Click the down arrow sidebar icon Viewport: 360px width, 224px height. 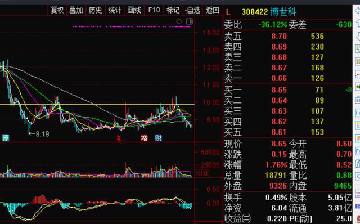358,36
